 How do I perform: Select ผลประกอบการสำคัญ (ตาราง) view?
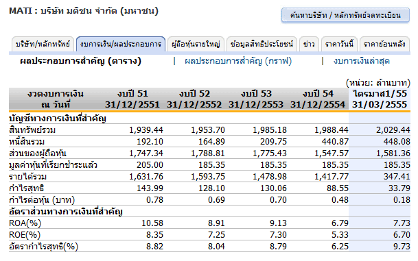coord(80,61)
